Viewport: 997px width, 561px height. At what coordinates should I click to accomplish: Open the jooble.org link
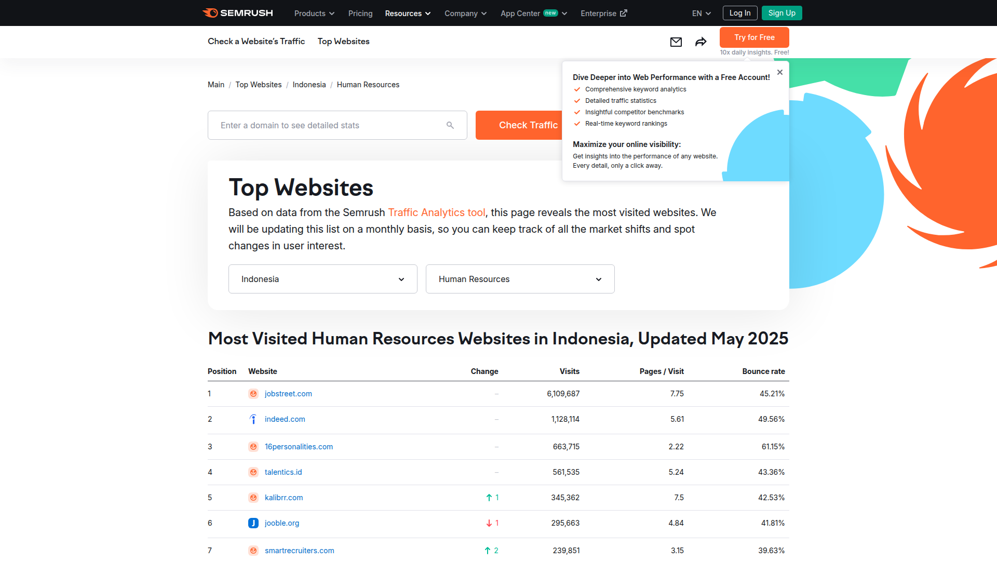(282, 523)
